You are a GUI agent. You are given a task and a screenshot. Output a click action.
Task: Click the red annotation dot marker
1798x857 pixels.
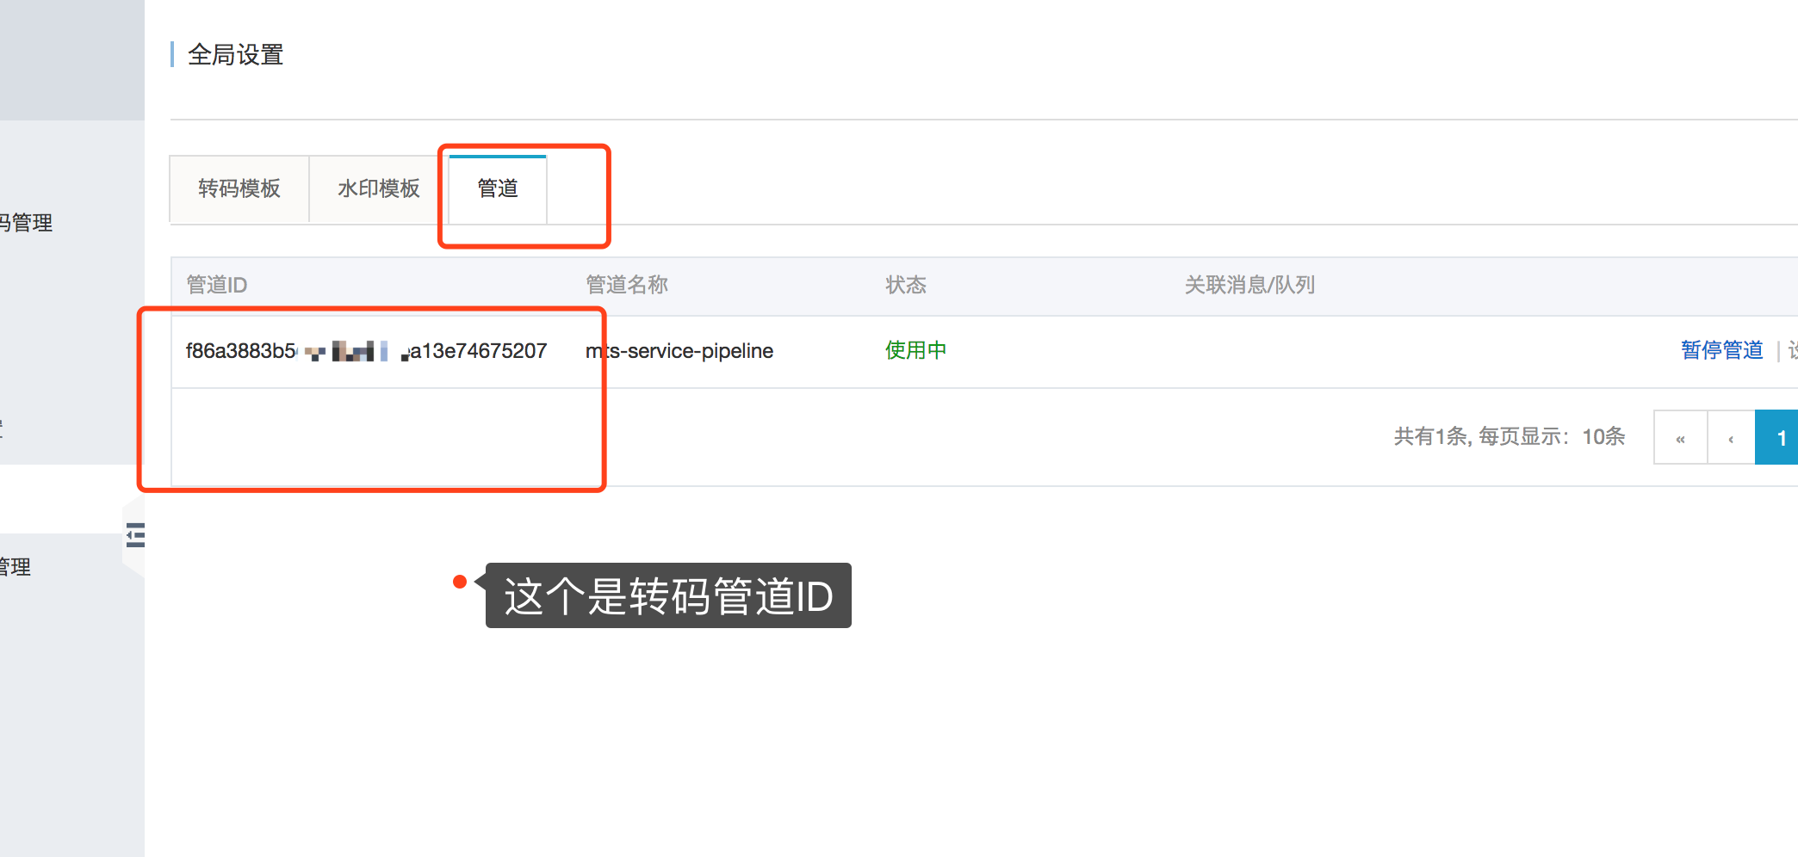pos(460,582)
